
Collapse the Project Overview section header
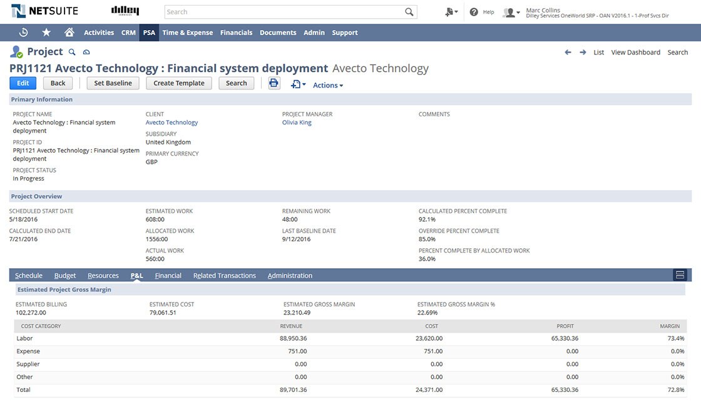coord(350,196)
